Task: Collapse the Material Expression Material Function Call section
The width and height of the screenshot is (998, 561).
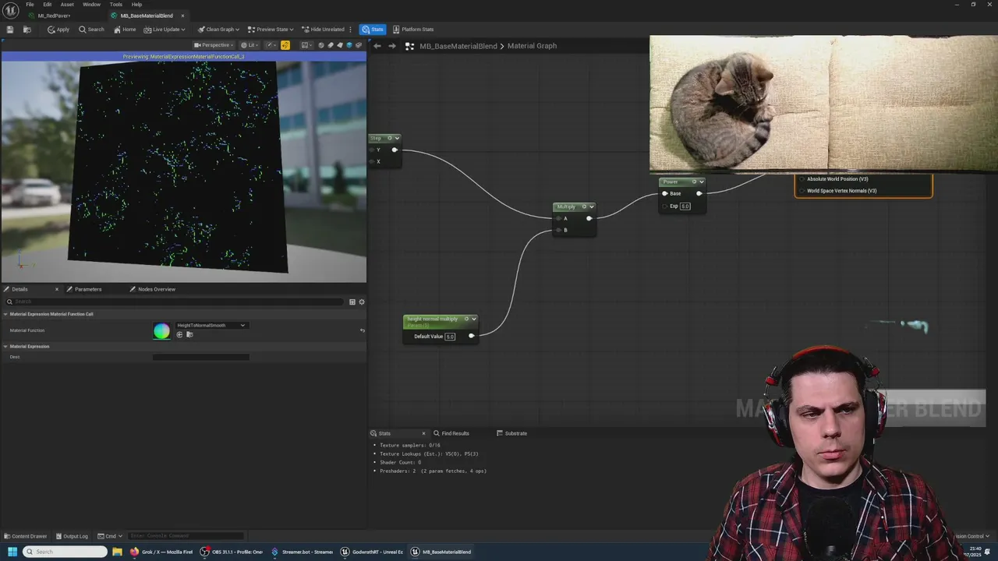Action: (5, 314)
